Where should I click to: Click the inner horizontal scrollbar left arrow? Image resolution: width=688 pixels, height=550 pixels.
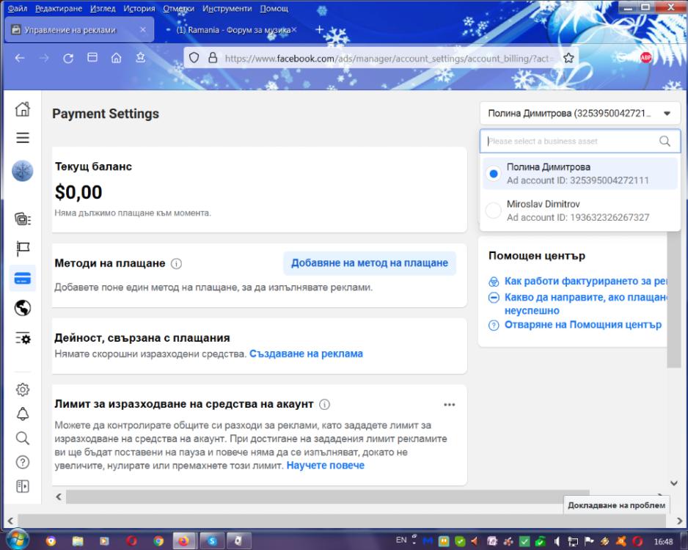coord(59,497)
